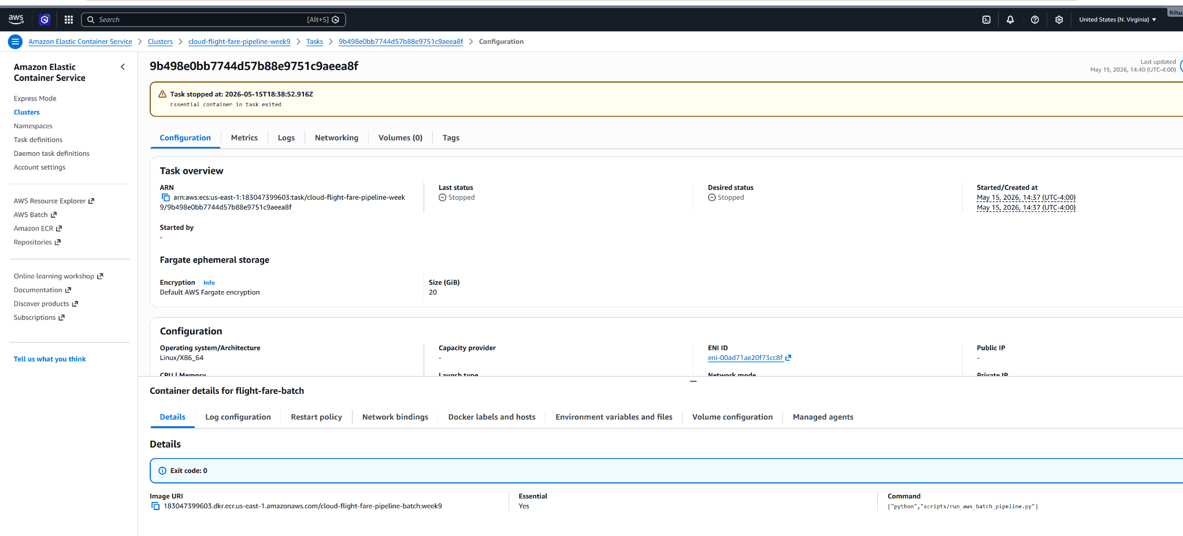Switch to the Volumes (0) tab
The image size is (1183, 536).
[400, 138]
